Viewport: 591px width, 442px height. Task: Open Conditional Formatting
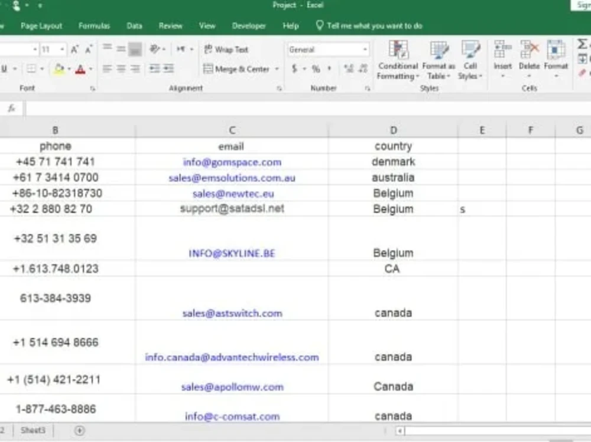tap(398, 61)
